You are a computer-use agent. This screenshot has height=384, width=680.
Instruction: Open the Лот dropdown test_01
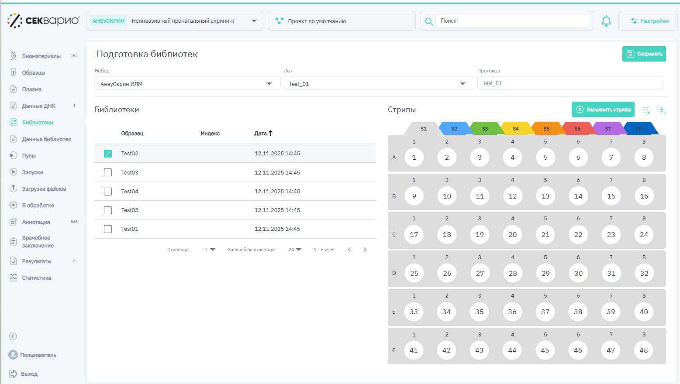point(378,84)
